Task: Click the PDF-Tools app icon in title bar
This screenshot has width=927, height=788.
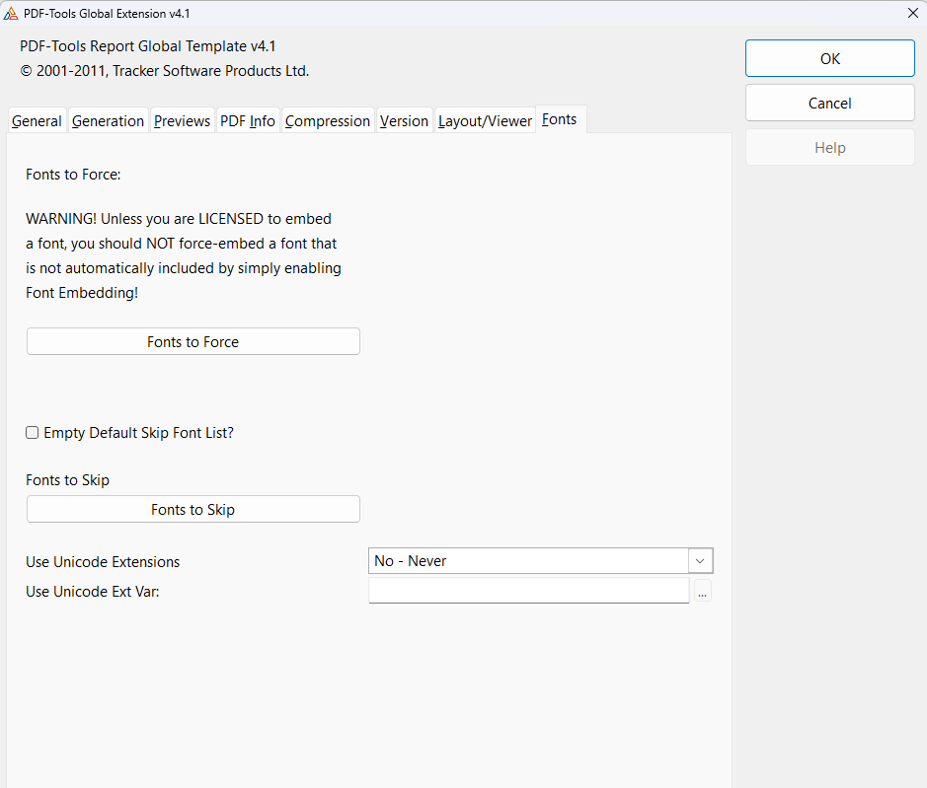Action: 12,13
